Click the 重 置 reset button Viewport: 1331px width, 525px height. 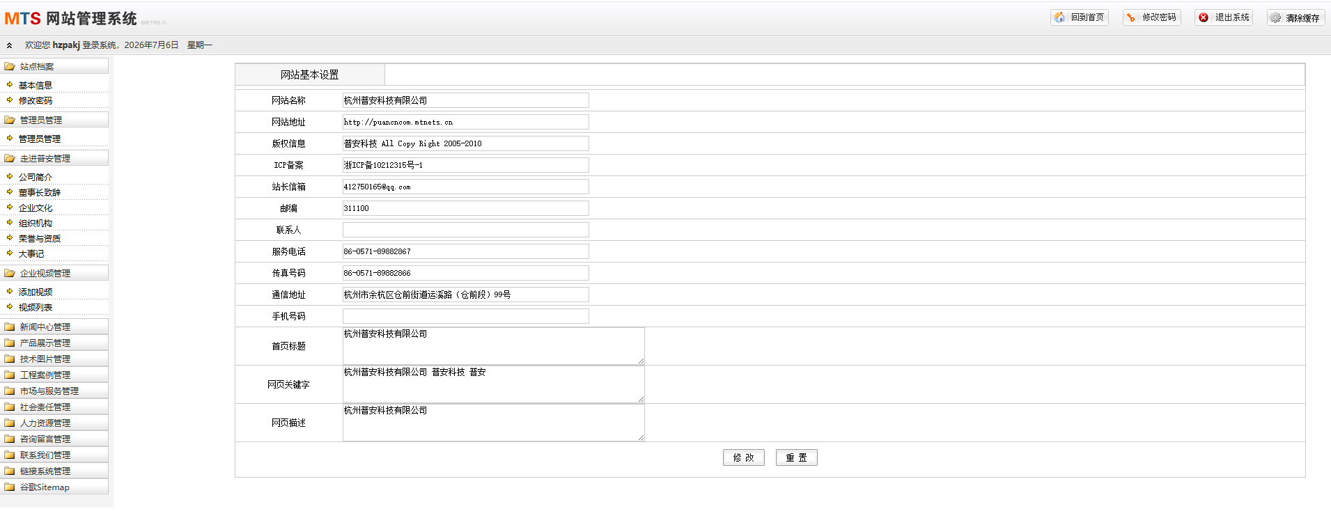click(x=797, y=457)
